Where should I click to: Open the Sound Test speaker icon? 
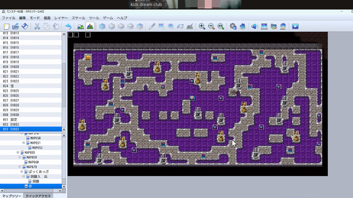pos(254,26)
